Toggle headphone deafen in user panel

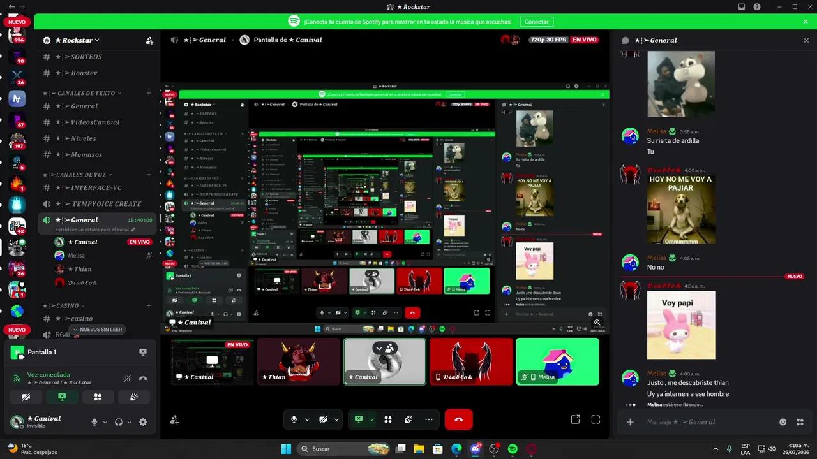tap(118, 422)
